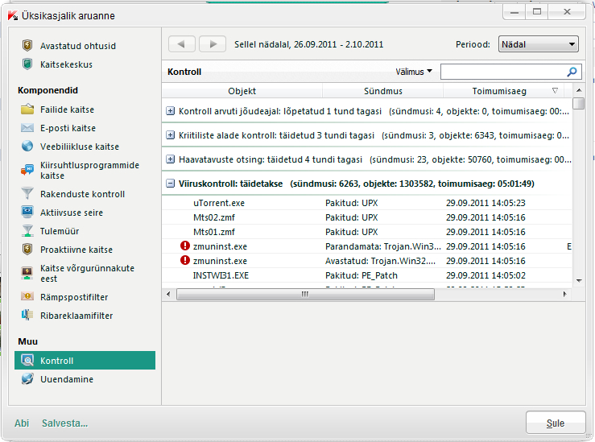
Task: Click the Rämpspostifilter icon
Action: 27,297
